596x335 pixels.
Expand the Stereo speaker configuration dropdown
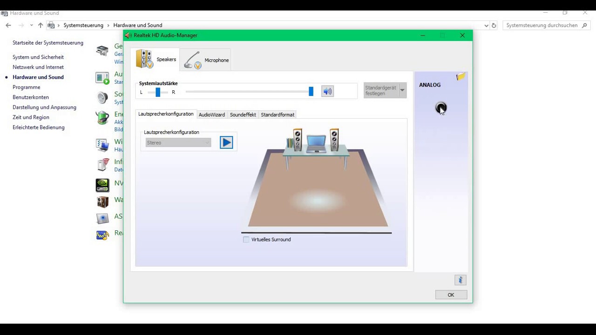178,142
